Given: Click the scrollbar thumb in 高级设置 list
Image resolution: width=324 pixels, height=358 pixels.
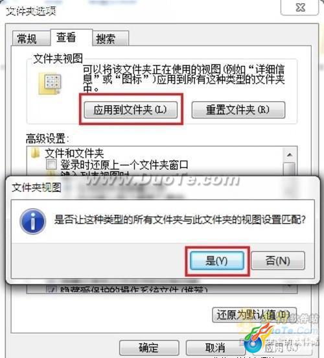Looking at the screenshot, I should (290, 169).
